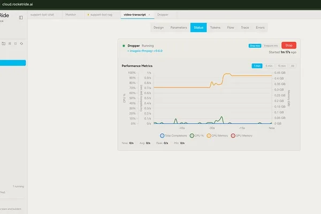Open the Tokens view
The image size is (321, 214).
pos(215,27)
